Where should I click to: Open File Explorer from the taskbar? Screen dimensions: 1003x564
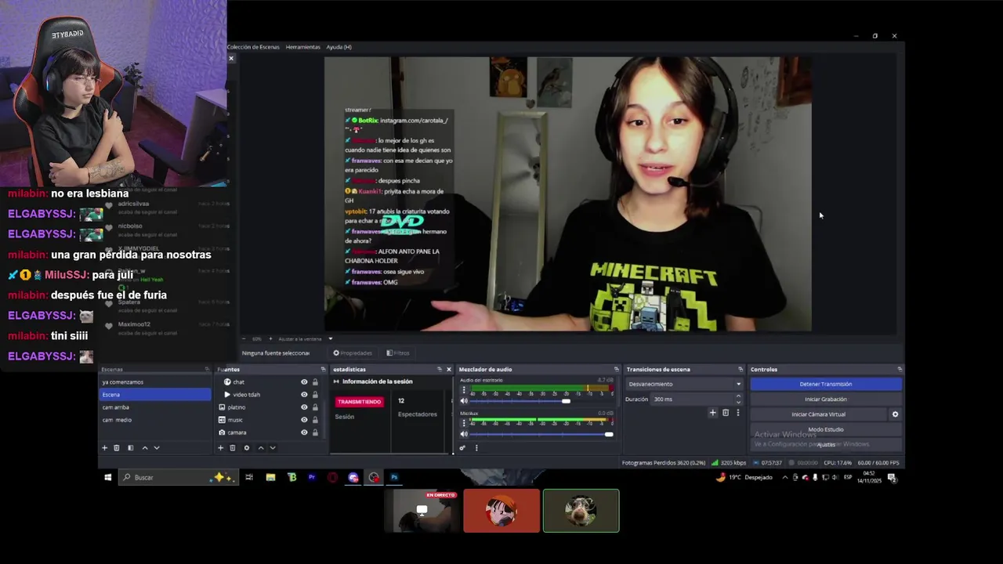(x=270, y=477)
